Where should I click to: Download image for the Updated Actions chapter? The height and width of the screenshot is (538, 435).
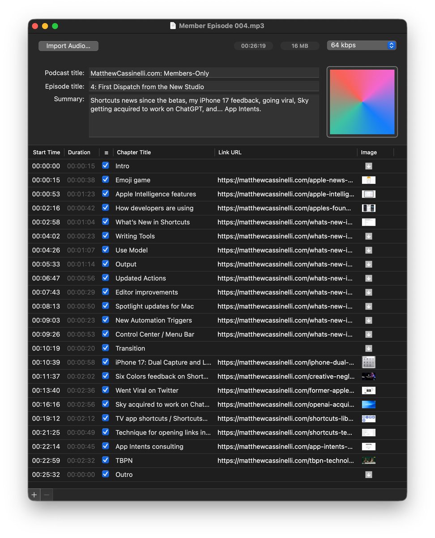(368, 278)
